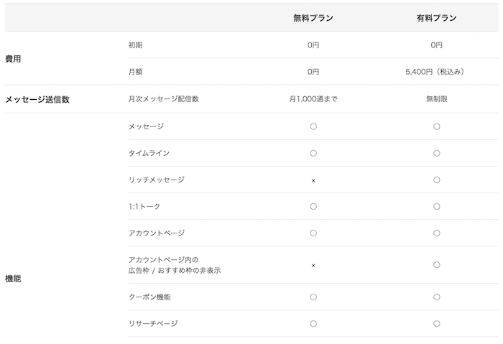Screen dimensions: 503x344
Task: Click the 月額 row label
Action: point(135,72)
